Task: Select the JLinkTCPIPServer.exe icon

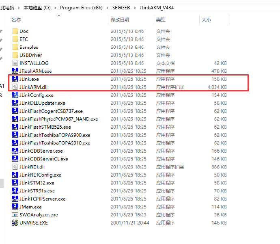Action: pos(15,199)
